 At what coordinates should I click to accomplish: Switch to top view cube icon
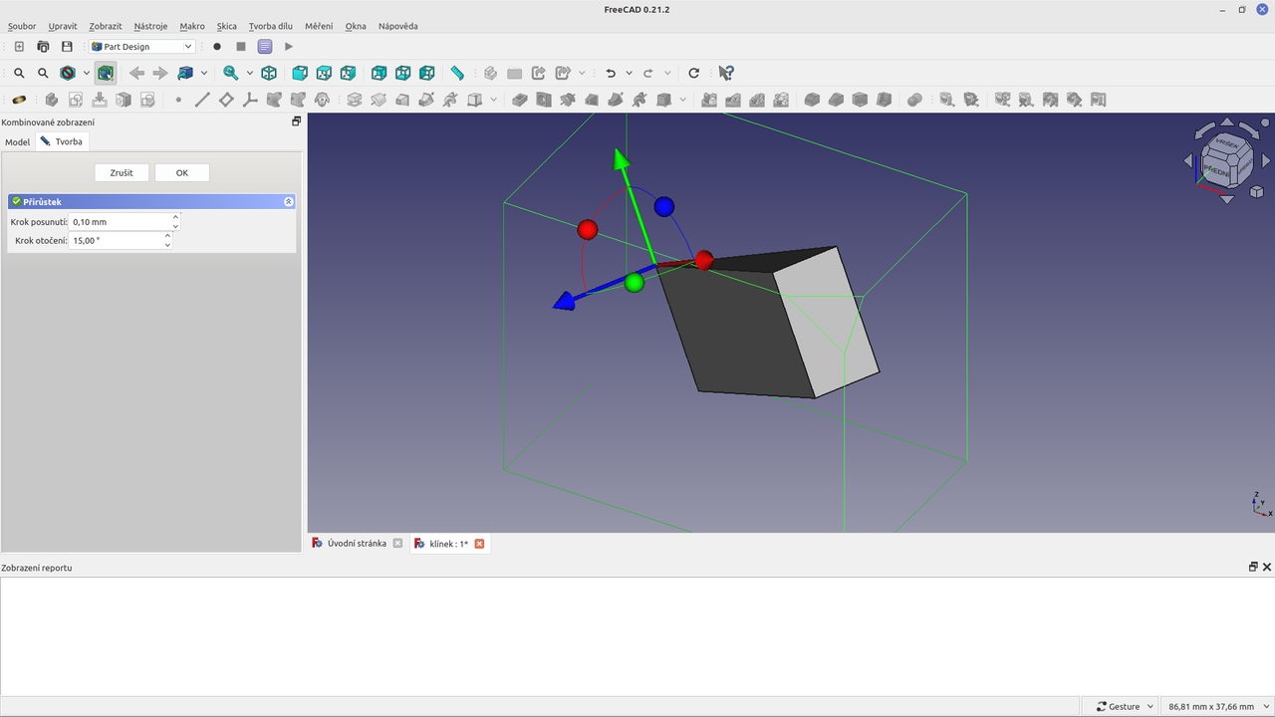pyautogui.click(x=324, y=73)
